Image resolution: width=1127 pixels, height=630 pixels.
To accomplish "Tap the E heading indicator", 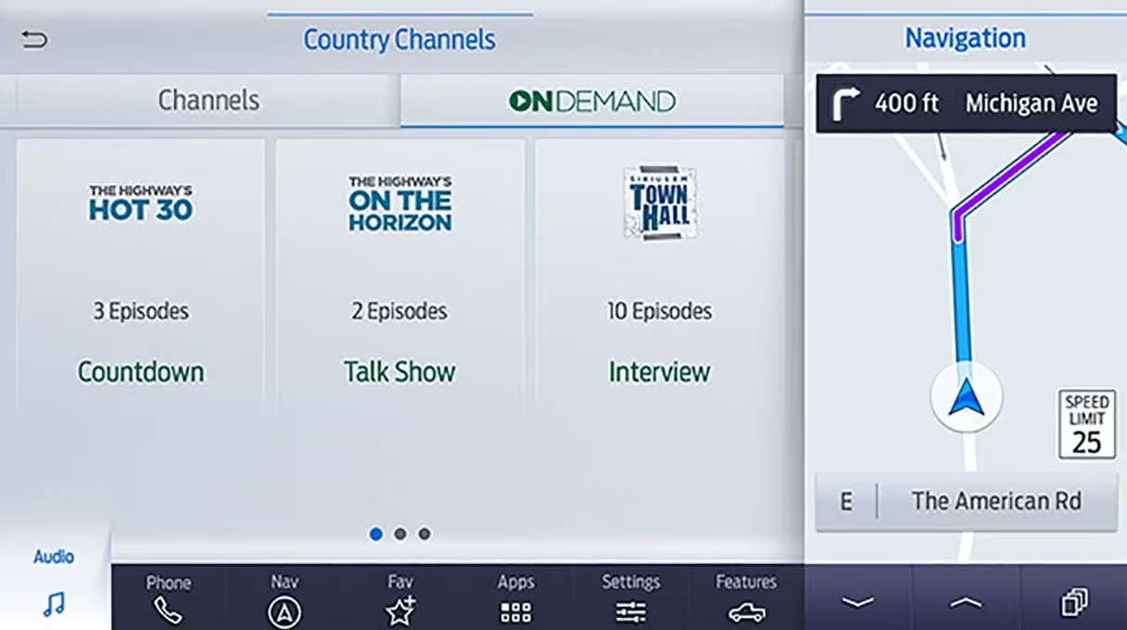I will tap(846, 502).
